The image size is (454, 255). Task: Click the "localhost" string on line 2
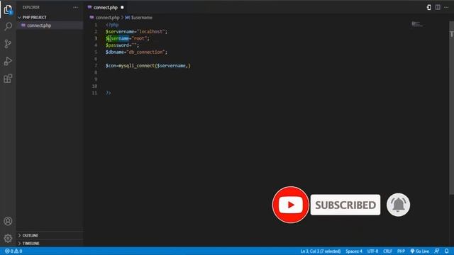[x=151, y=31]
